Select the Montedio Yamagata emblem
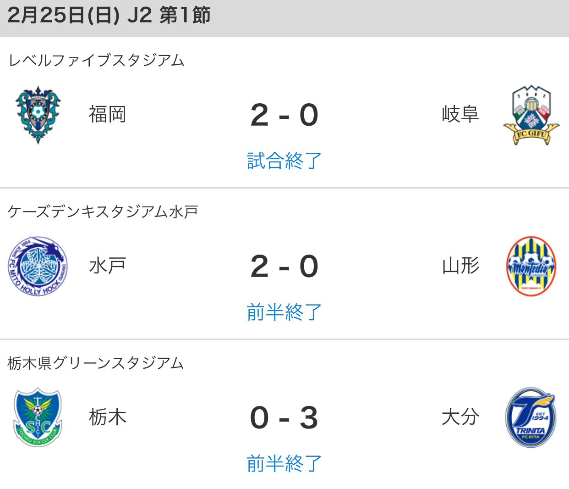569x489 pixels. [531, 266]
